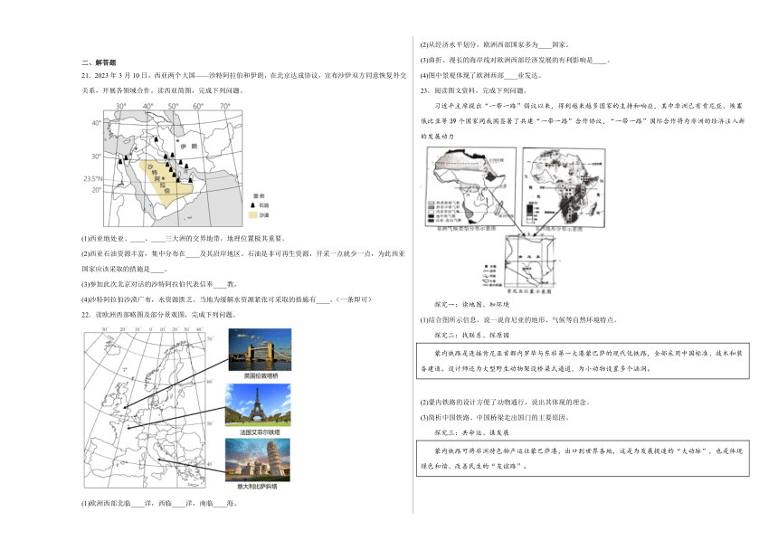Click the "二、解答题" section heading

[99, 62]
